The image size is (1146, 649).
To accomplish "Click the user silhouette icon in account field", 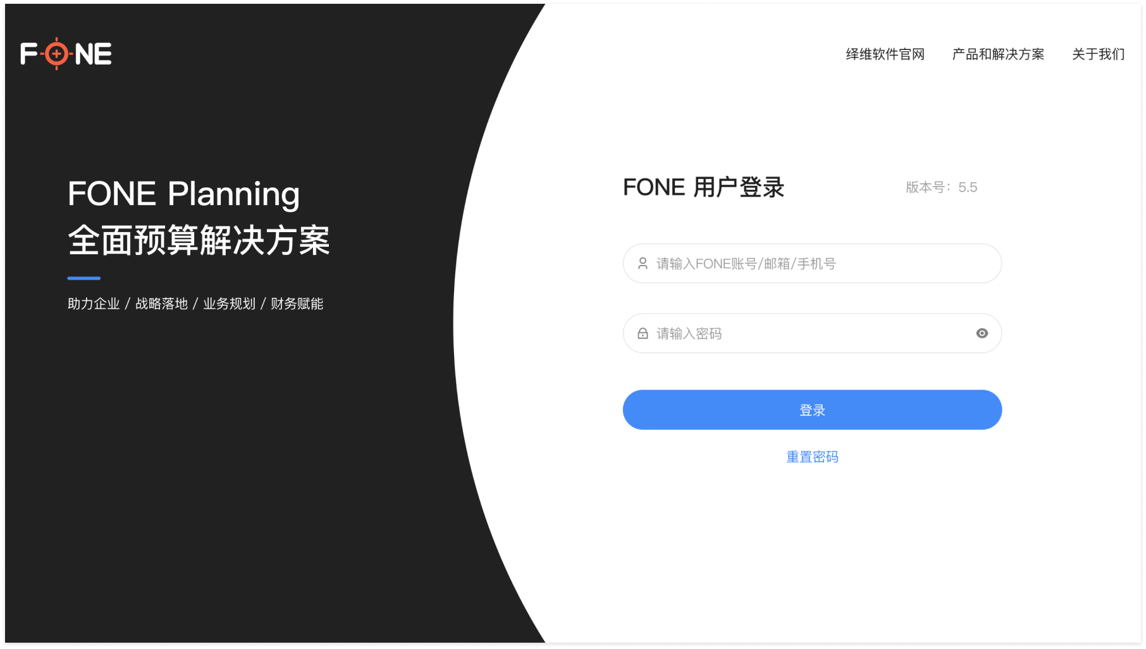I will click(643, 263).
